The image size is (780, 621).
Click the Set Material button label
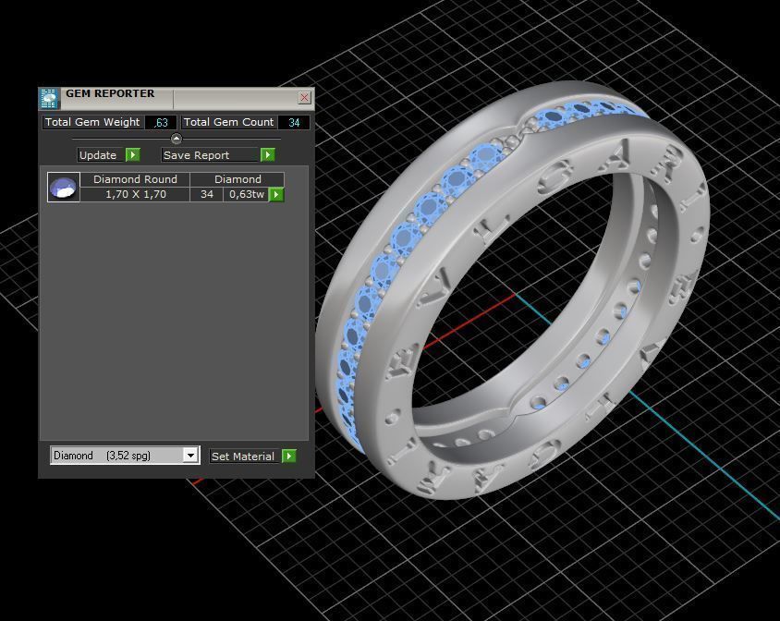243,457
